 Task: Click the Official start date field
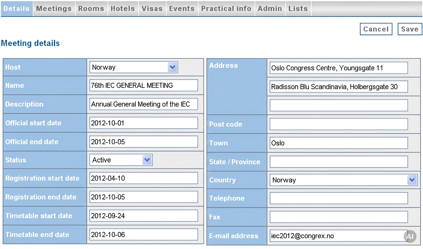tap(144, 123)
